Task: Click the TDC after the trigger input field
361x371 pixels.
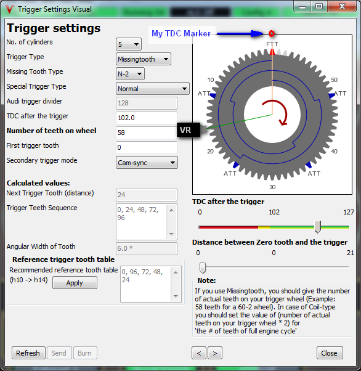Action: pyautogui.click(x=147, y=118)
